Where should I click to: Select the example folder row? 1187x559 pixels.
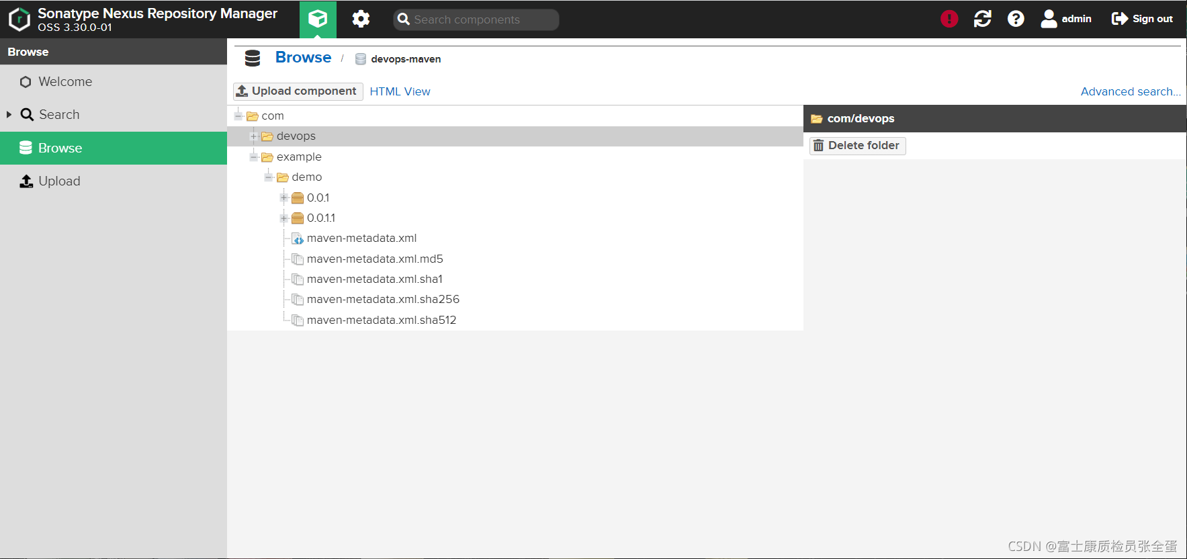[x=515, y=157]
